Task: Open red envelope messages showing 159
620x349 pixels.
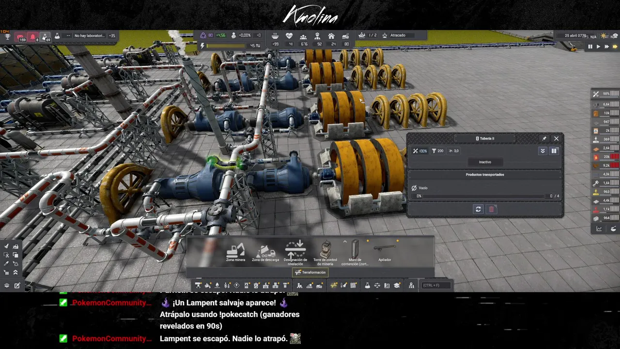Action: tap(21, 37)
